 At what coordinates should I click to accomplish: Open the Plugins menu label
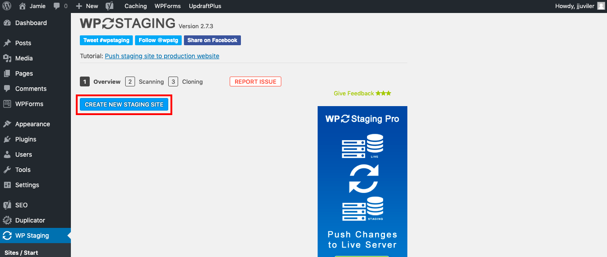(26, 139)
